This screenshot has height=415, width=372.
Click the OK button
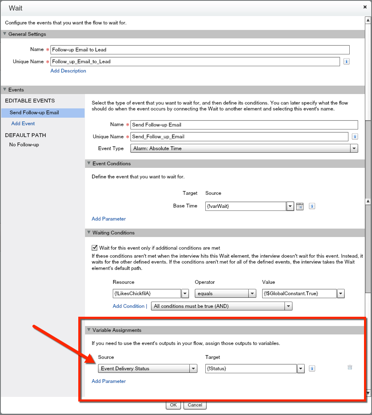(x=173, y=405)
